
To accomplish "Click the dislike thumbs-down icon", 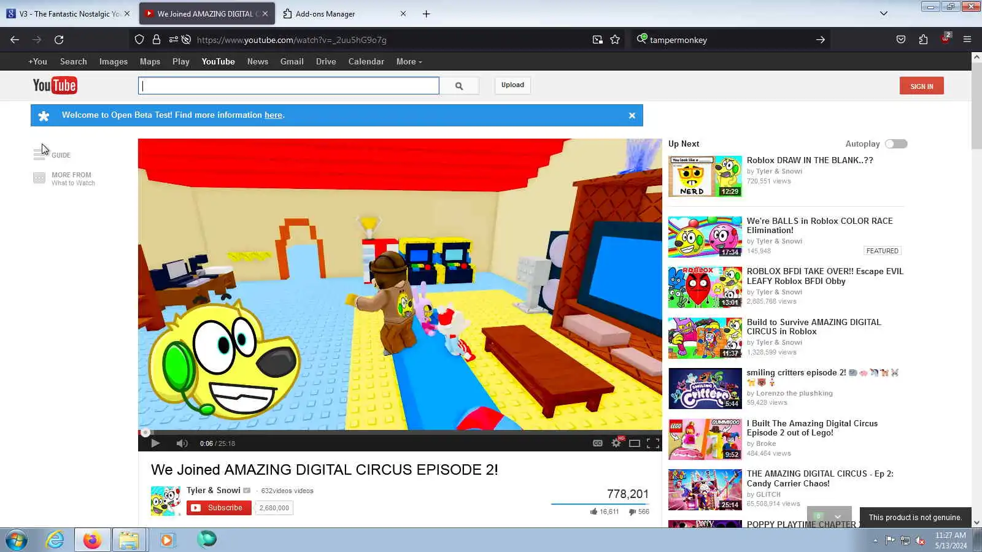I will point(632,512).
